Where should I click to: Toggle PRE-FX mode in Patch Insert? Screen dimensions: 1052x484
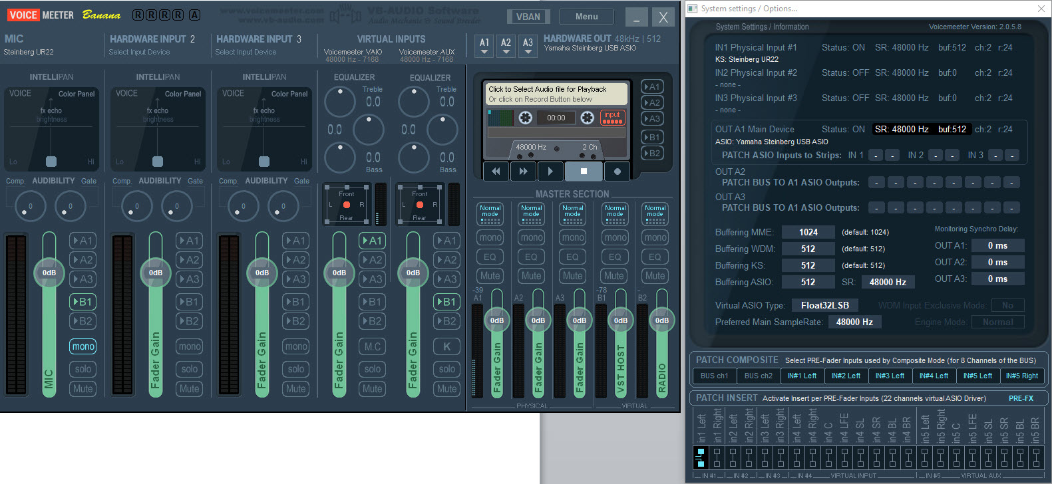point(1021,398)
